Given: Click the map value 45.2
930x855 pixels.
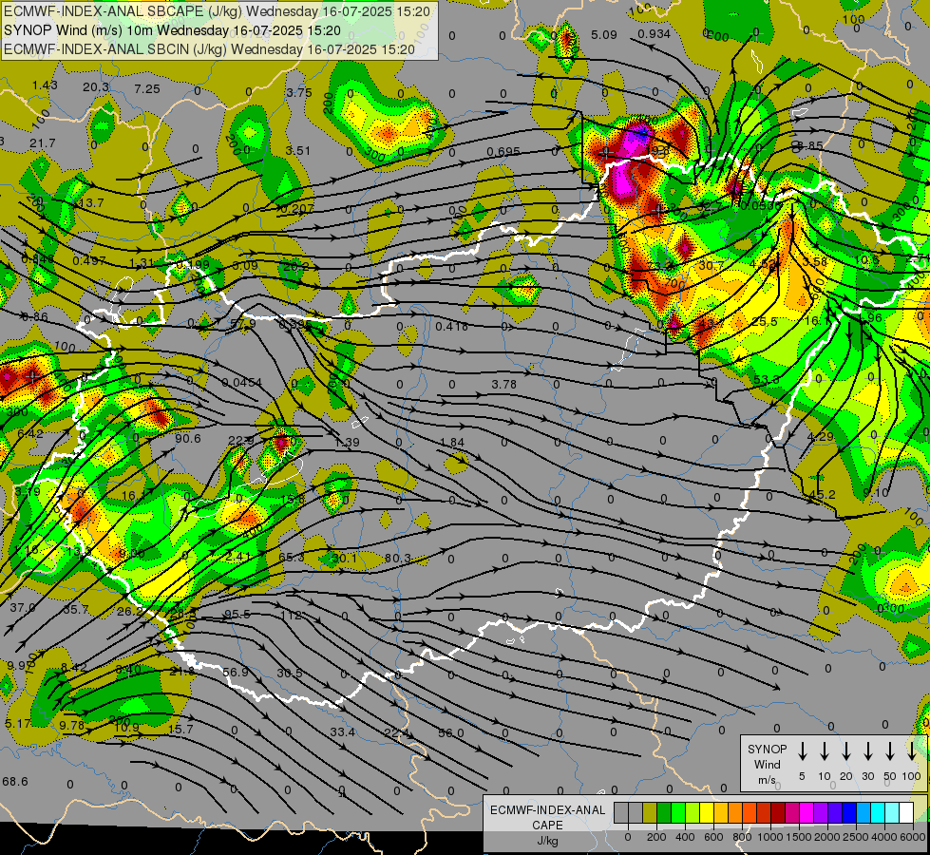Looking at the screenshot, I should point(822,494).
